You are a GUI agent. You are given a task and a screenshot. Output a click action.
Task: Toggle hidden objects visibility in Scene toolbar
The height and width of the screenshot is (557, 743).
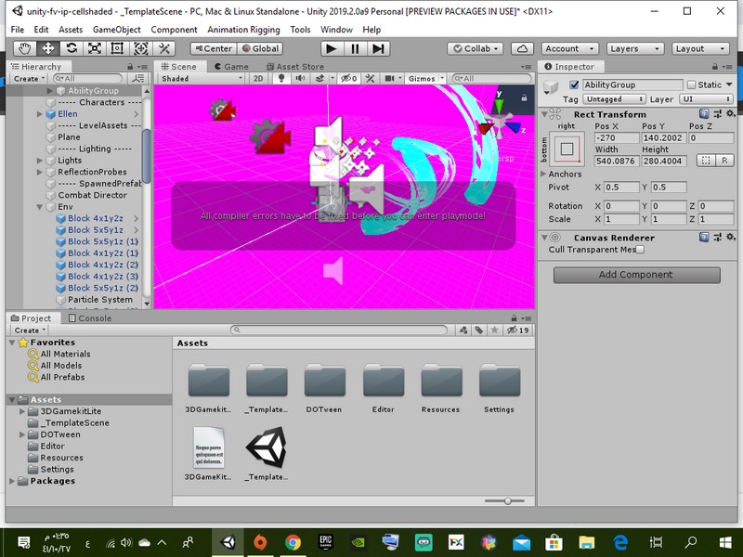tap(349, 78)
